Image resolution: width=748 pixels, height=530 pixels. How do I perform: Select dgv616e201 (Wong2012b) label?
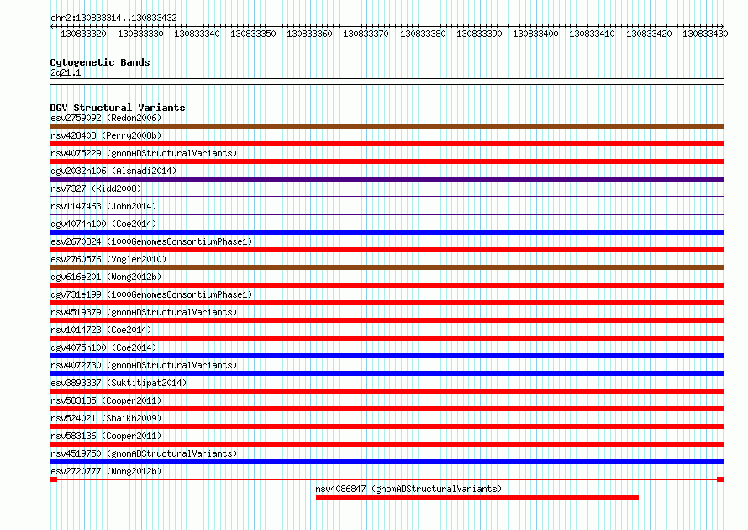pos(106,277)
